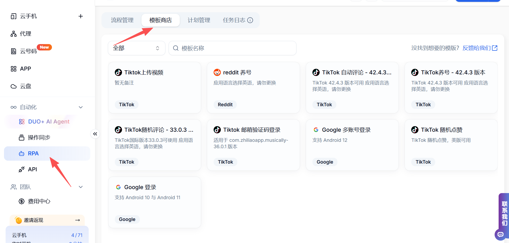
Task: Click the 反馈给我们 link
Action: [477, 48]
